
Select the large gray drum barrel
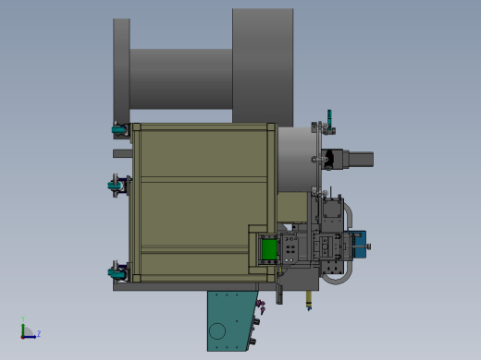coord(180,78)
